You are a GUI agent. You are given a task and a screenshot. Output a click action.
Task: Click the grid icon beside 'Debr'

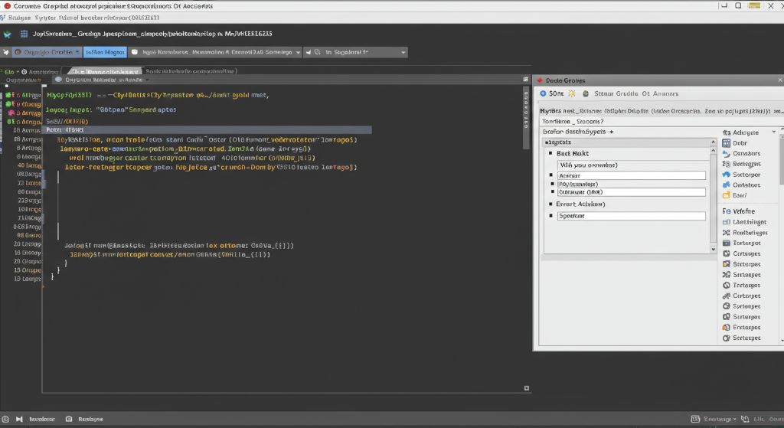coord(727,143)
